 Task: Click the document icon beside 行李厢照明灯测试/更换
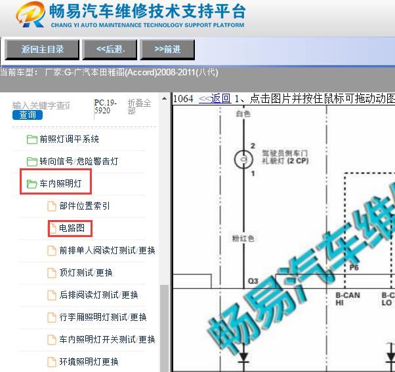(52, 317)
